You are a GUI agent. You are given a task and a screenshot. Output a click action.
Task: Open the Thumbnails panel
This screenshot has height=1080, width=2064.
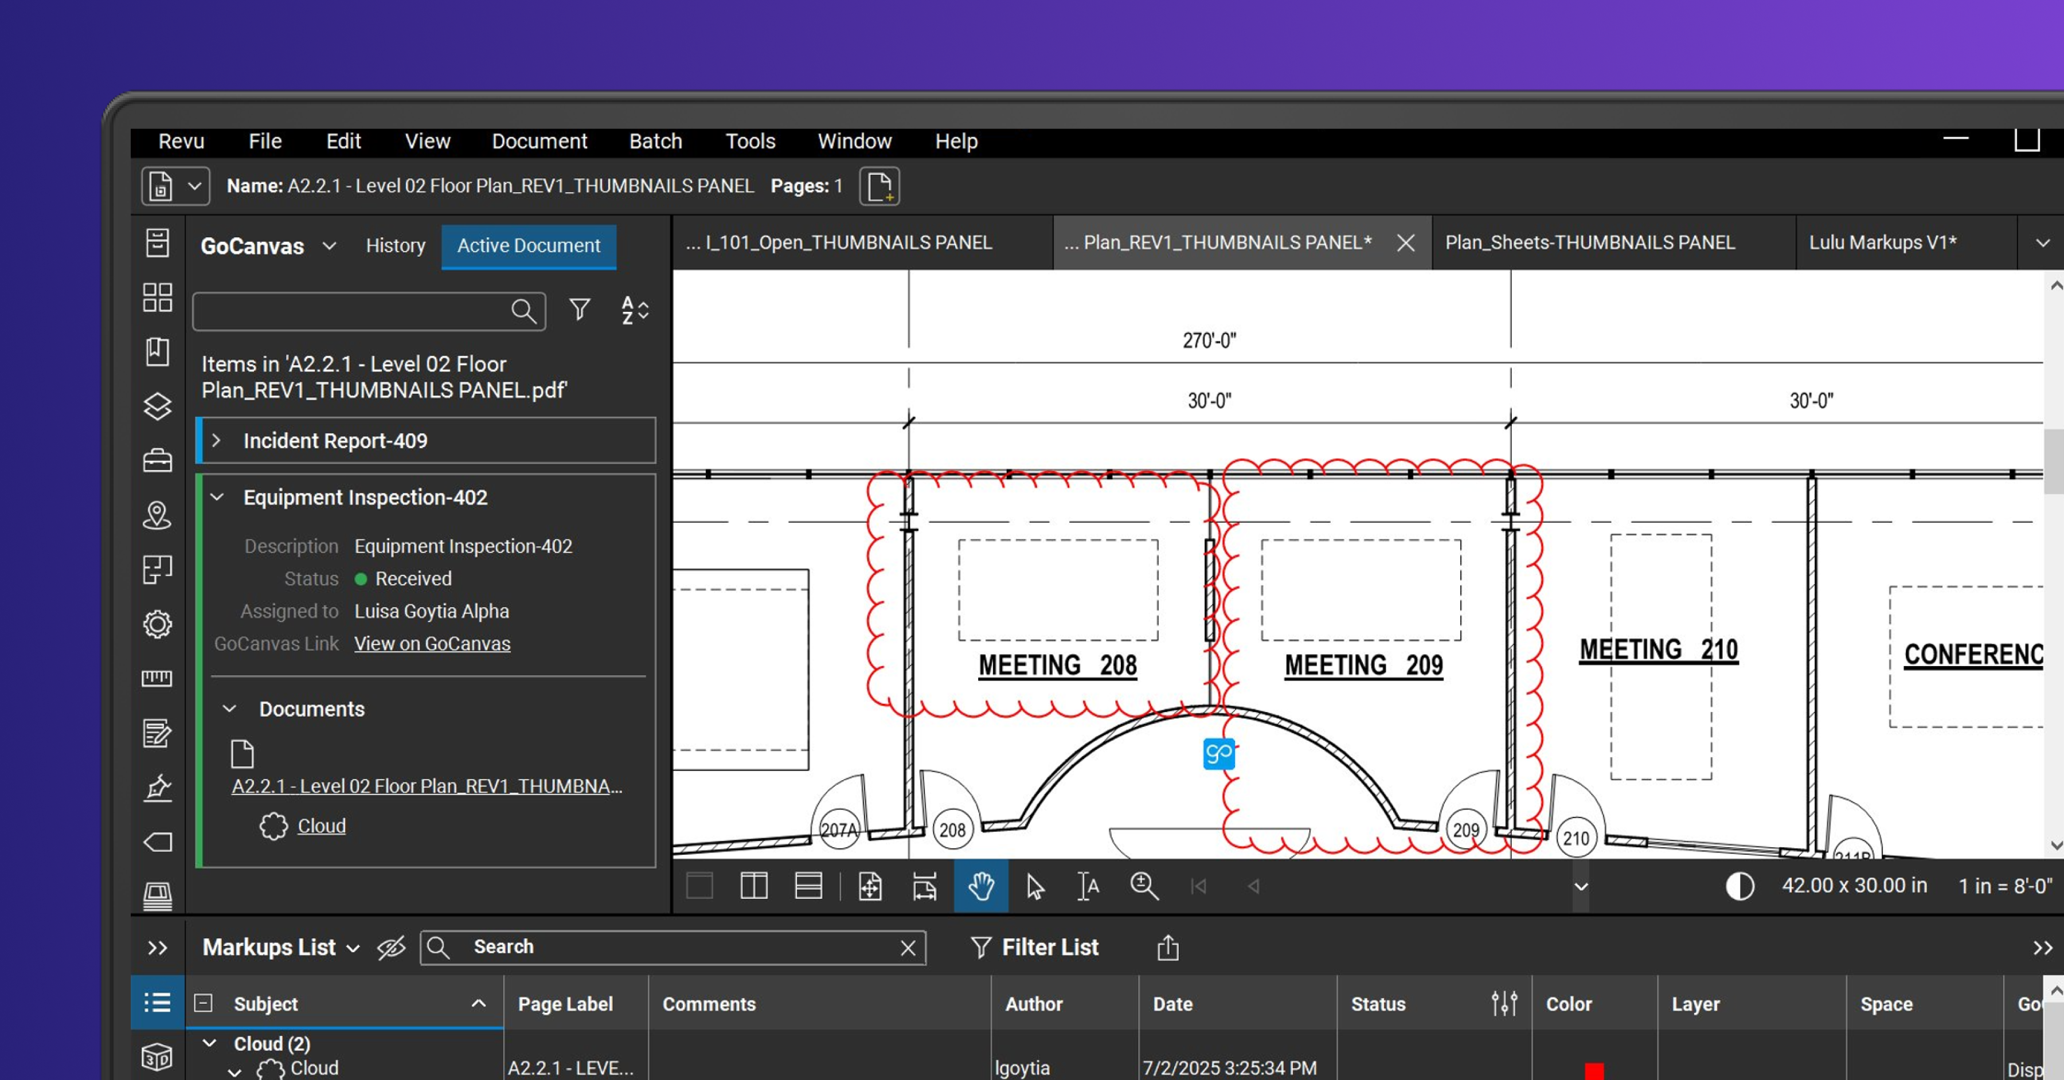158,298
